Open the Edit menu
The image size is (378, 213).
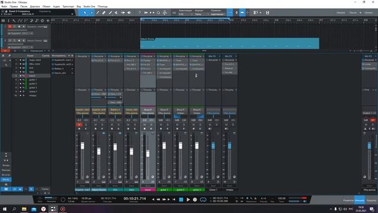[x=14, y=7]
